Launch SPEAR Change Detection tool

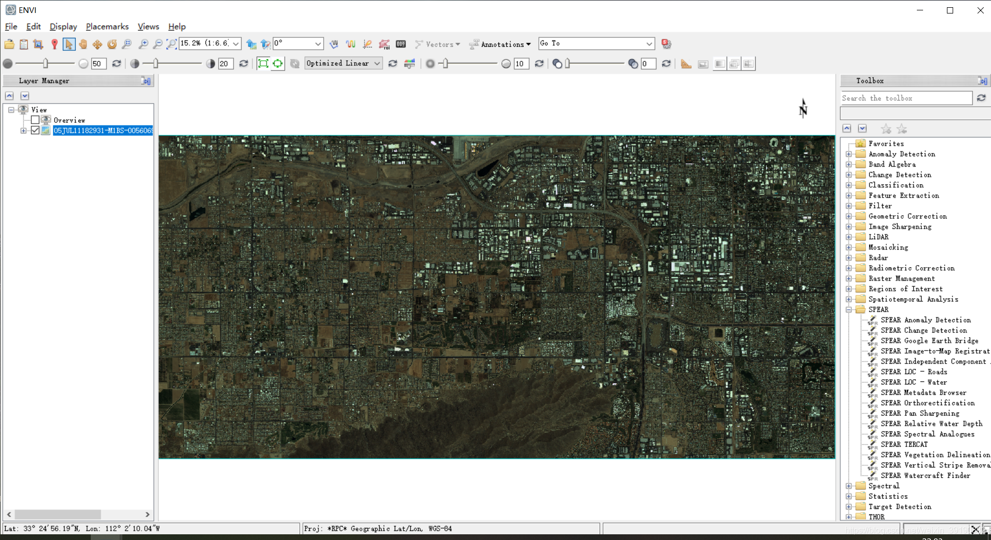pos(924,330)
